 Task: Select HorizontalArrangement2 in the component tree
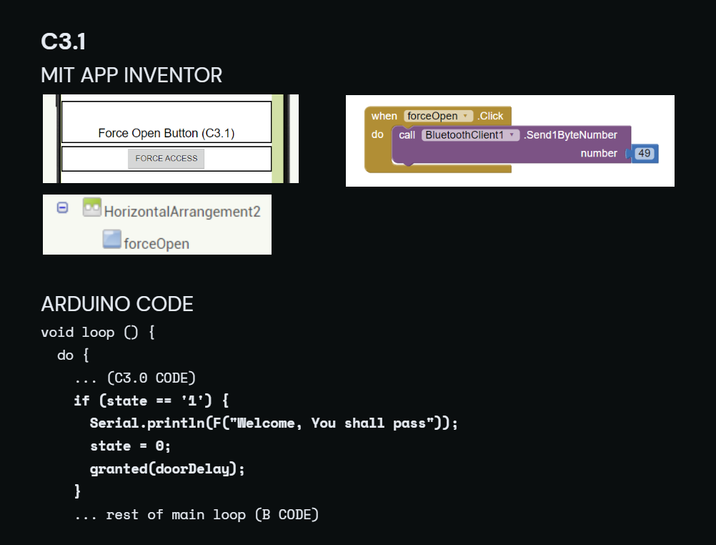[x=182, y=212]
